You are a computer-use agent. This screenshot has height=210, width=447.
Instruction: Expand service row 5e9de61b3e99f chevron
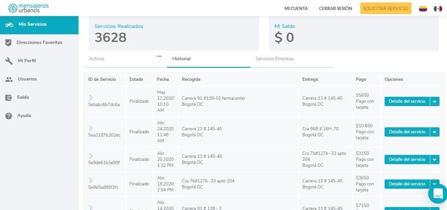[91, 156]
